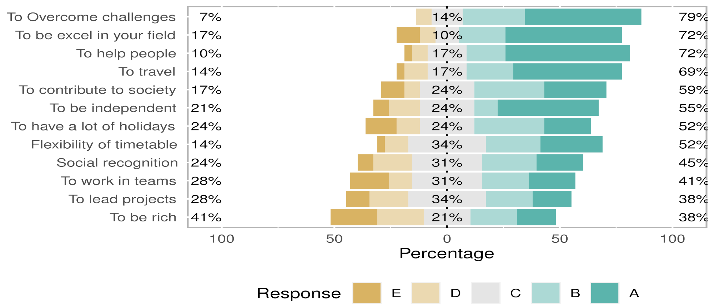Image resolution: width=714 pixels, height=308 pixels.
Task: Click the legend swatch for response B
Action: [x=545, y=293]
